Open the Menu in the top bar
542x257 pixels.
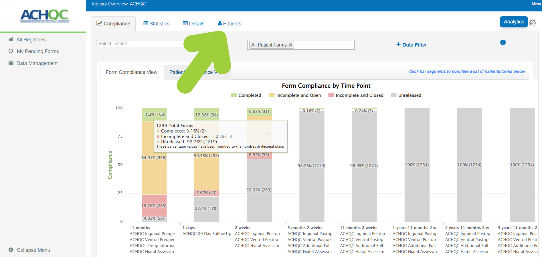pos(536,4)
